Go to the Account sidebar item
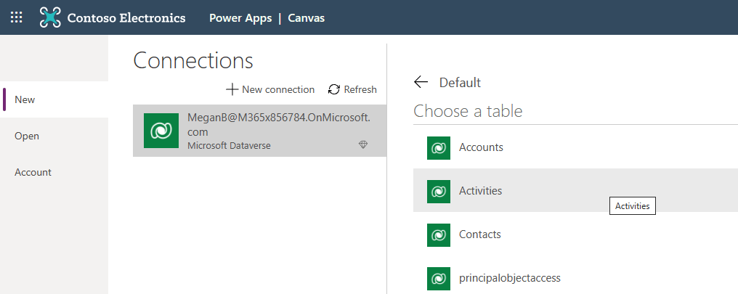 [x=33, y=172]
